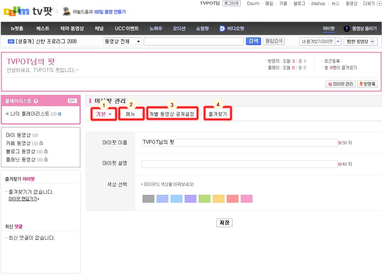
Task: Open the 마이팟 랜덤가기 link
Action: tap(24, 199)
